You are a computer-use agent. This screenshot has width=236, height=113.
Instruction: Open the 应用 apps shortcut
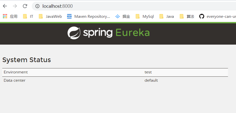(10, 17)
